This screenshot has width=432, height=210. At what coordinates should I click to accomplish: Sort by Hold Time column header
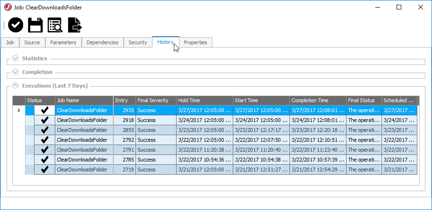pyautogui.click(x=205, y=100)
